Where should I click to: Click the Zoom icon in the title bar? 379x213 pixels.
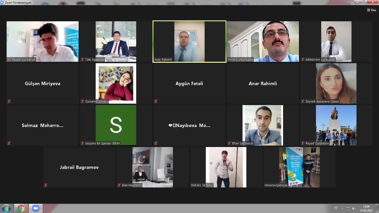[x=2, y=2]
